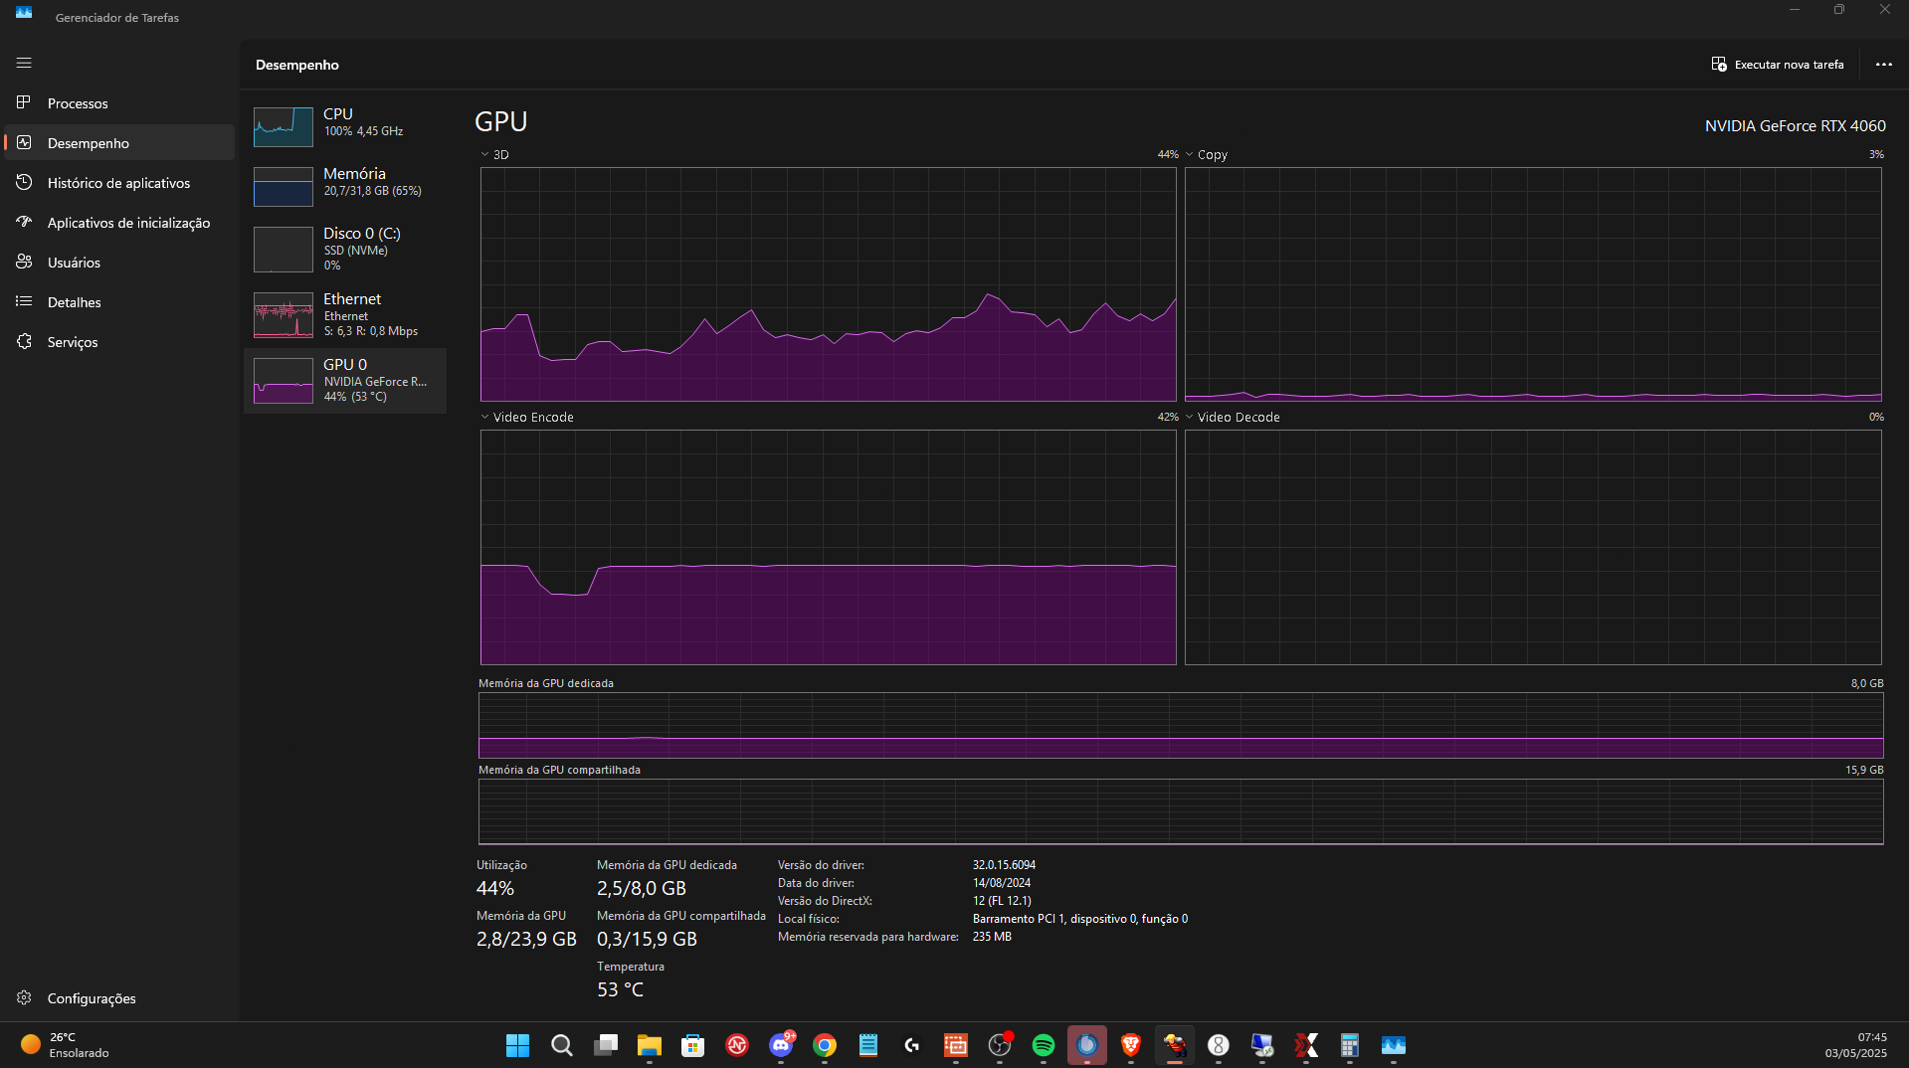Click the Serviços gear icon

coord(24,341)
